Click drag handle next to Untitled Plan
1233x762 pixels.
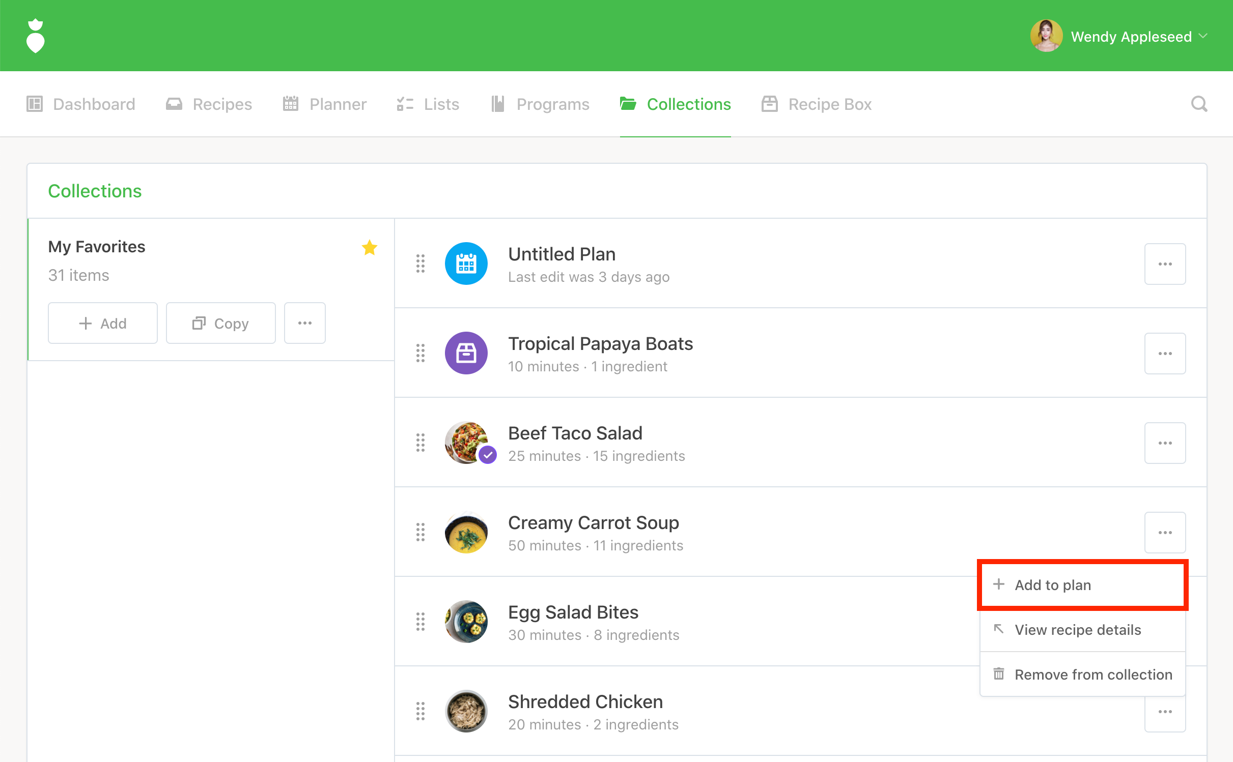click(421, 263)
